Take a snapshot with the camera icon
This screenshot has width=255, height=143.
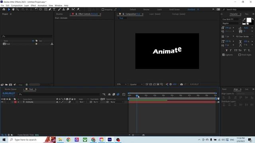click(182, 84)
